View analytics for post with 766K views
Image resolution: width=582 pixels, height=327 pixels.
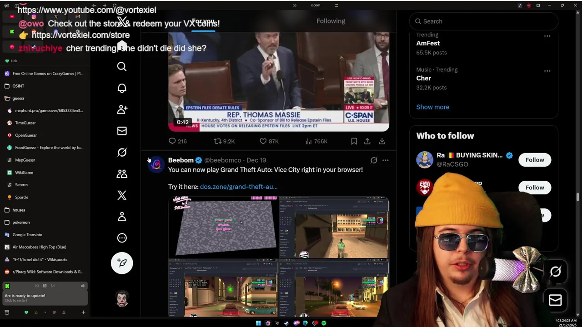[316, 141]
